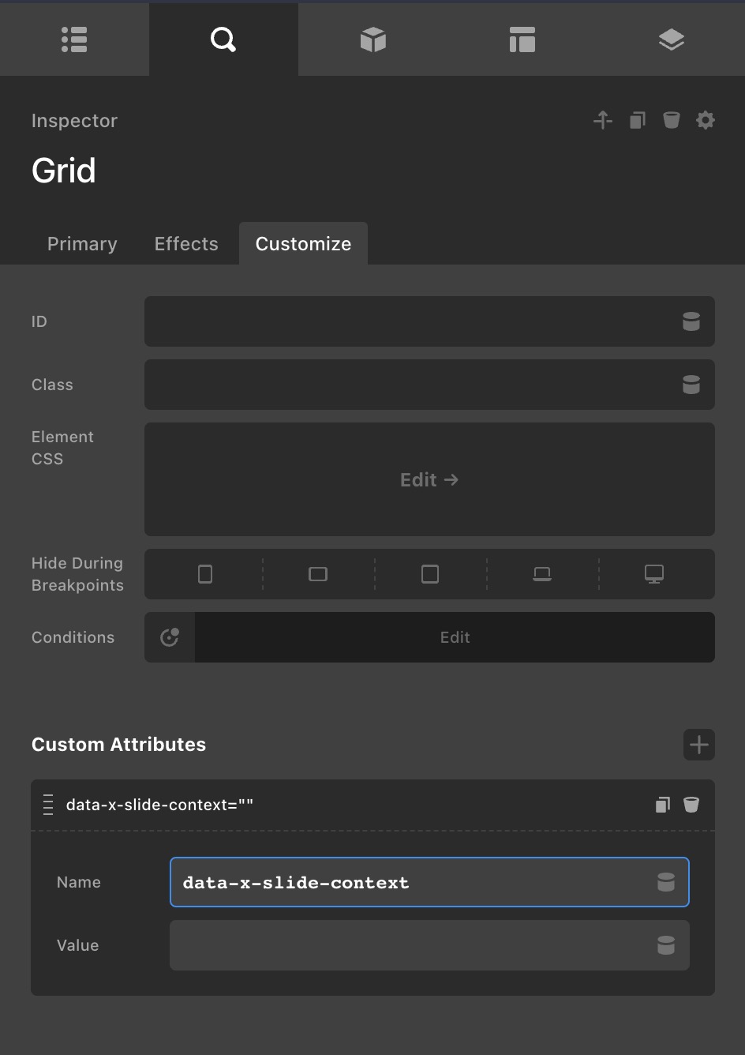Open dynamic content for the ID field
Image resolution: width=745 pixels, height=1055 pixels.
point(691,321)
